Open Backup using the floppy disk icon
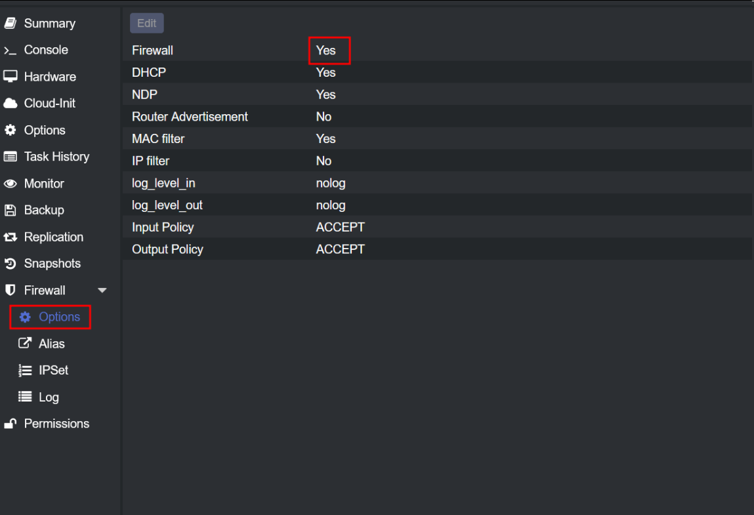Viewport: 754px width, 515px height. (10, 211)
